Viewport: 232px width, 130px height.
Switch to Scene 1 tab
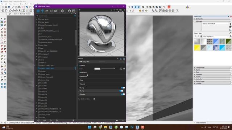[x=16, y=14]
